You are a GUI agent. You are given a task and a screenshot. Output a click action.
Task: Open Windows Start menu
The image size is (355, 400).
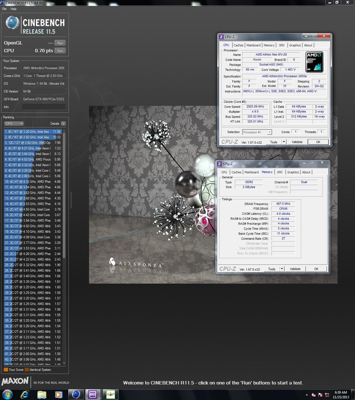[x=7, y=394]
